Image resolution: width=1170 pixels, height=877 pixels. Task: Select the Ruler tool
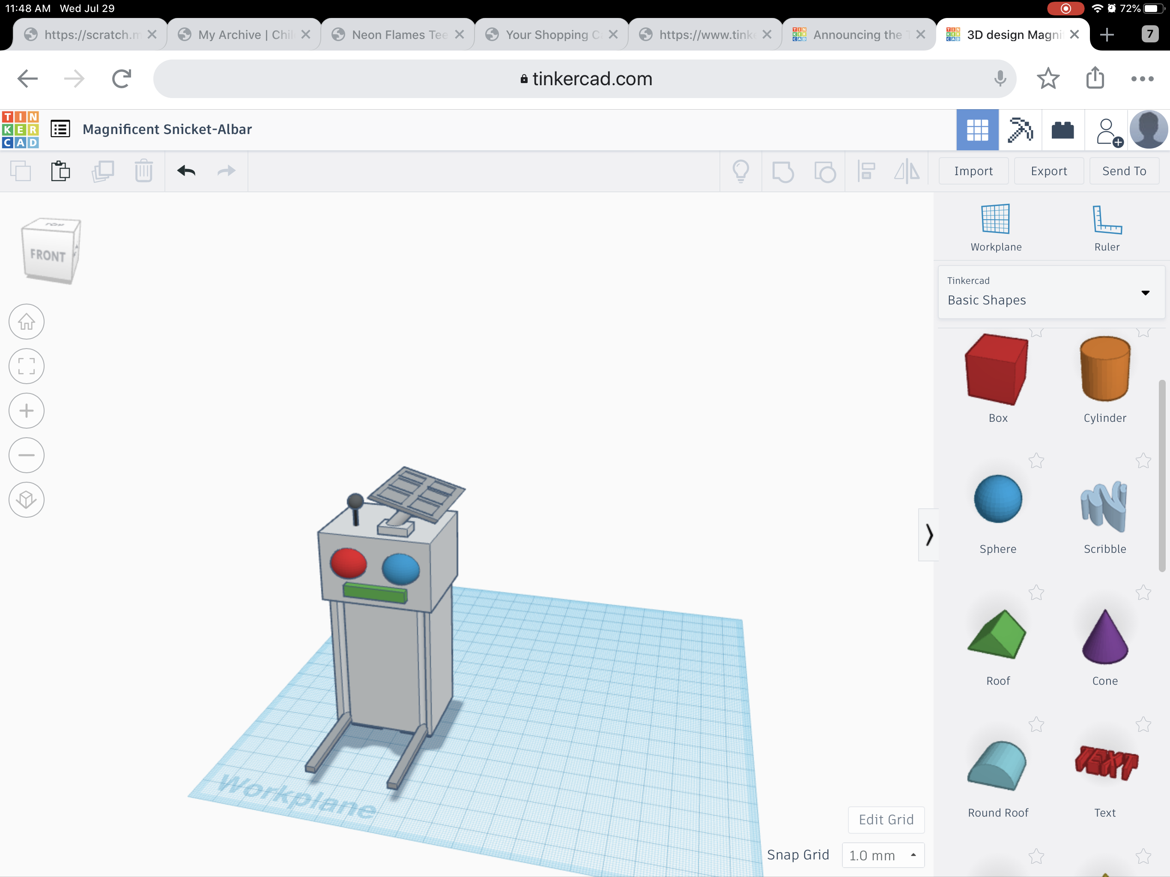[1107, 227]
